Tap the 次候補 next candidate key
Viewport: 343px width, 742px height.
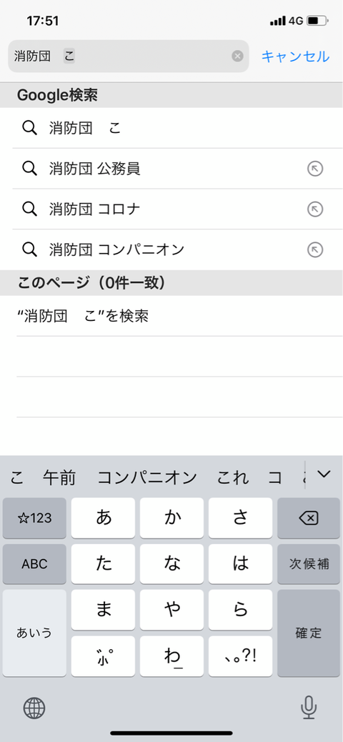coord(309,564)
